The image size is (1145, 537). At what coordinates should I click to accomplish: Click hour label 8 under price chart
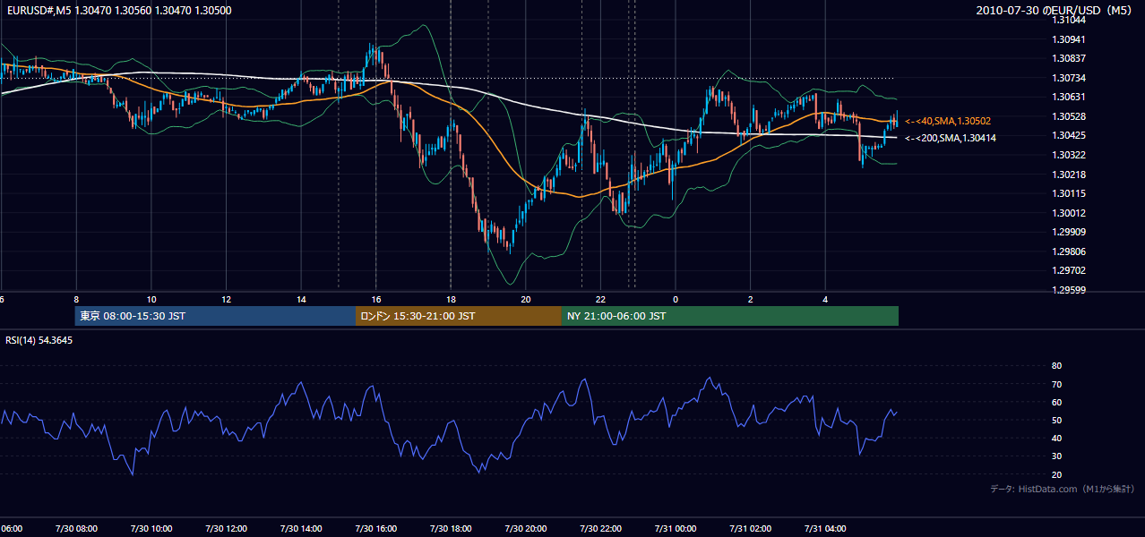(x=76, y=299)
